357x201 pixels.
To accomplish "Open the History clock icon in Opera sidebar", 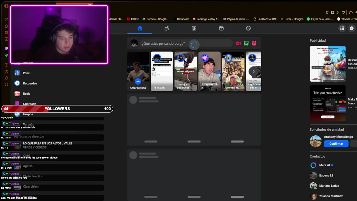I will coord(6,71).
